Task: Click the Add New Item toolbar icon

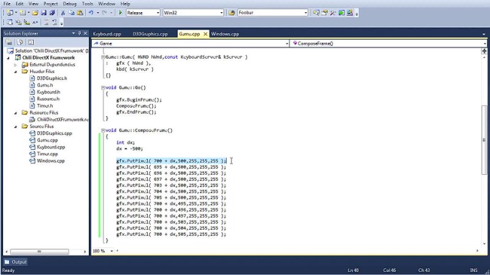Action: click(23, 13)
